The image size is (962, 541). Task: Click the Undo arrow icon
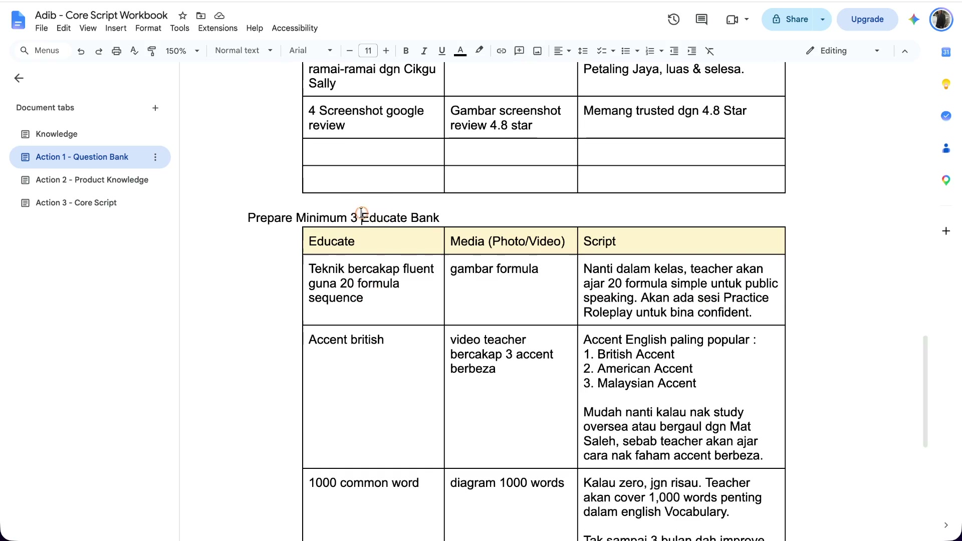tap(81, 51)
